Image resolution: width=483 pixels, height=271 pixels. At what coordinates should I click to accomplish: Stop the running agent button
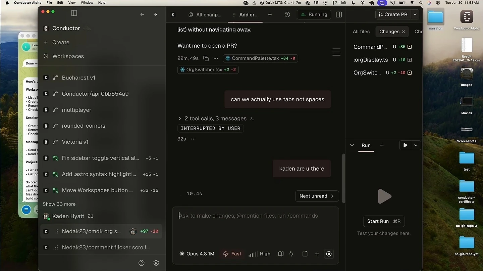pos(329,254)
